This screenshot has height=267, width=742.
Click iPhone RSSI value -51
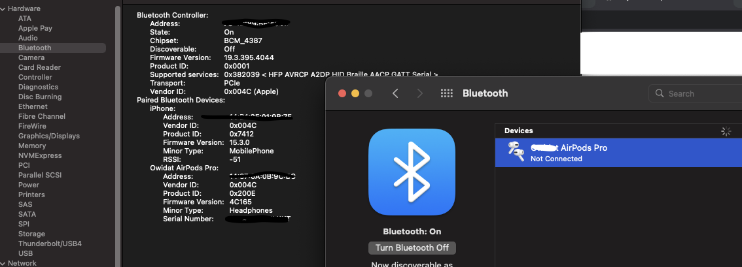pos(235,159)
